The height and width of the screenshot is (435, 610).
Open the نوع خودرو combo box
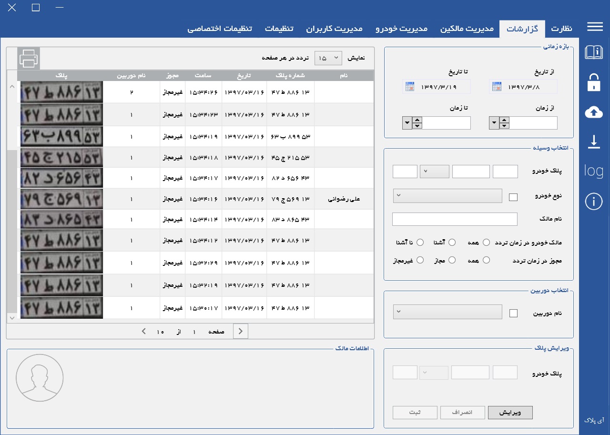[x=447, y=196]
